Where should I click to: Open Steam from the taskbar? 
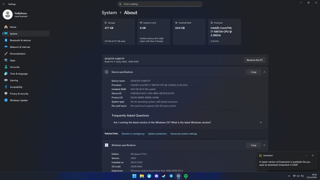click(164, 176)
